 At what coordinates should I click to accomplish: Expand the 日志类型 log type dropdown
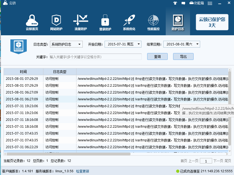pyautogui.click(x=66, y=44)
